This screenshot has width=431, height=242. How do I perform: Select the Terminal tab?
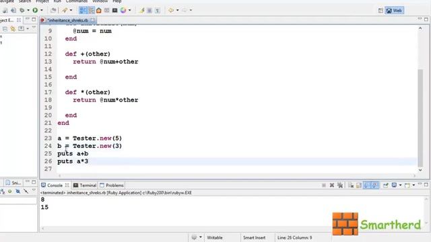pyautogui.click(x=85, y=186)
